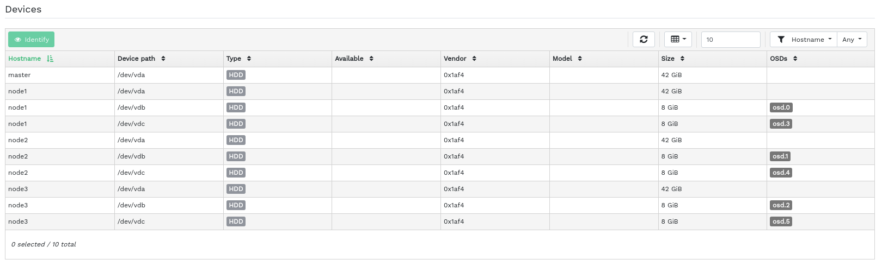Select the master /dev/vda row
Image resolution: width=882 pixels, height=266 pixels.
[60, 75]
